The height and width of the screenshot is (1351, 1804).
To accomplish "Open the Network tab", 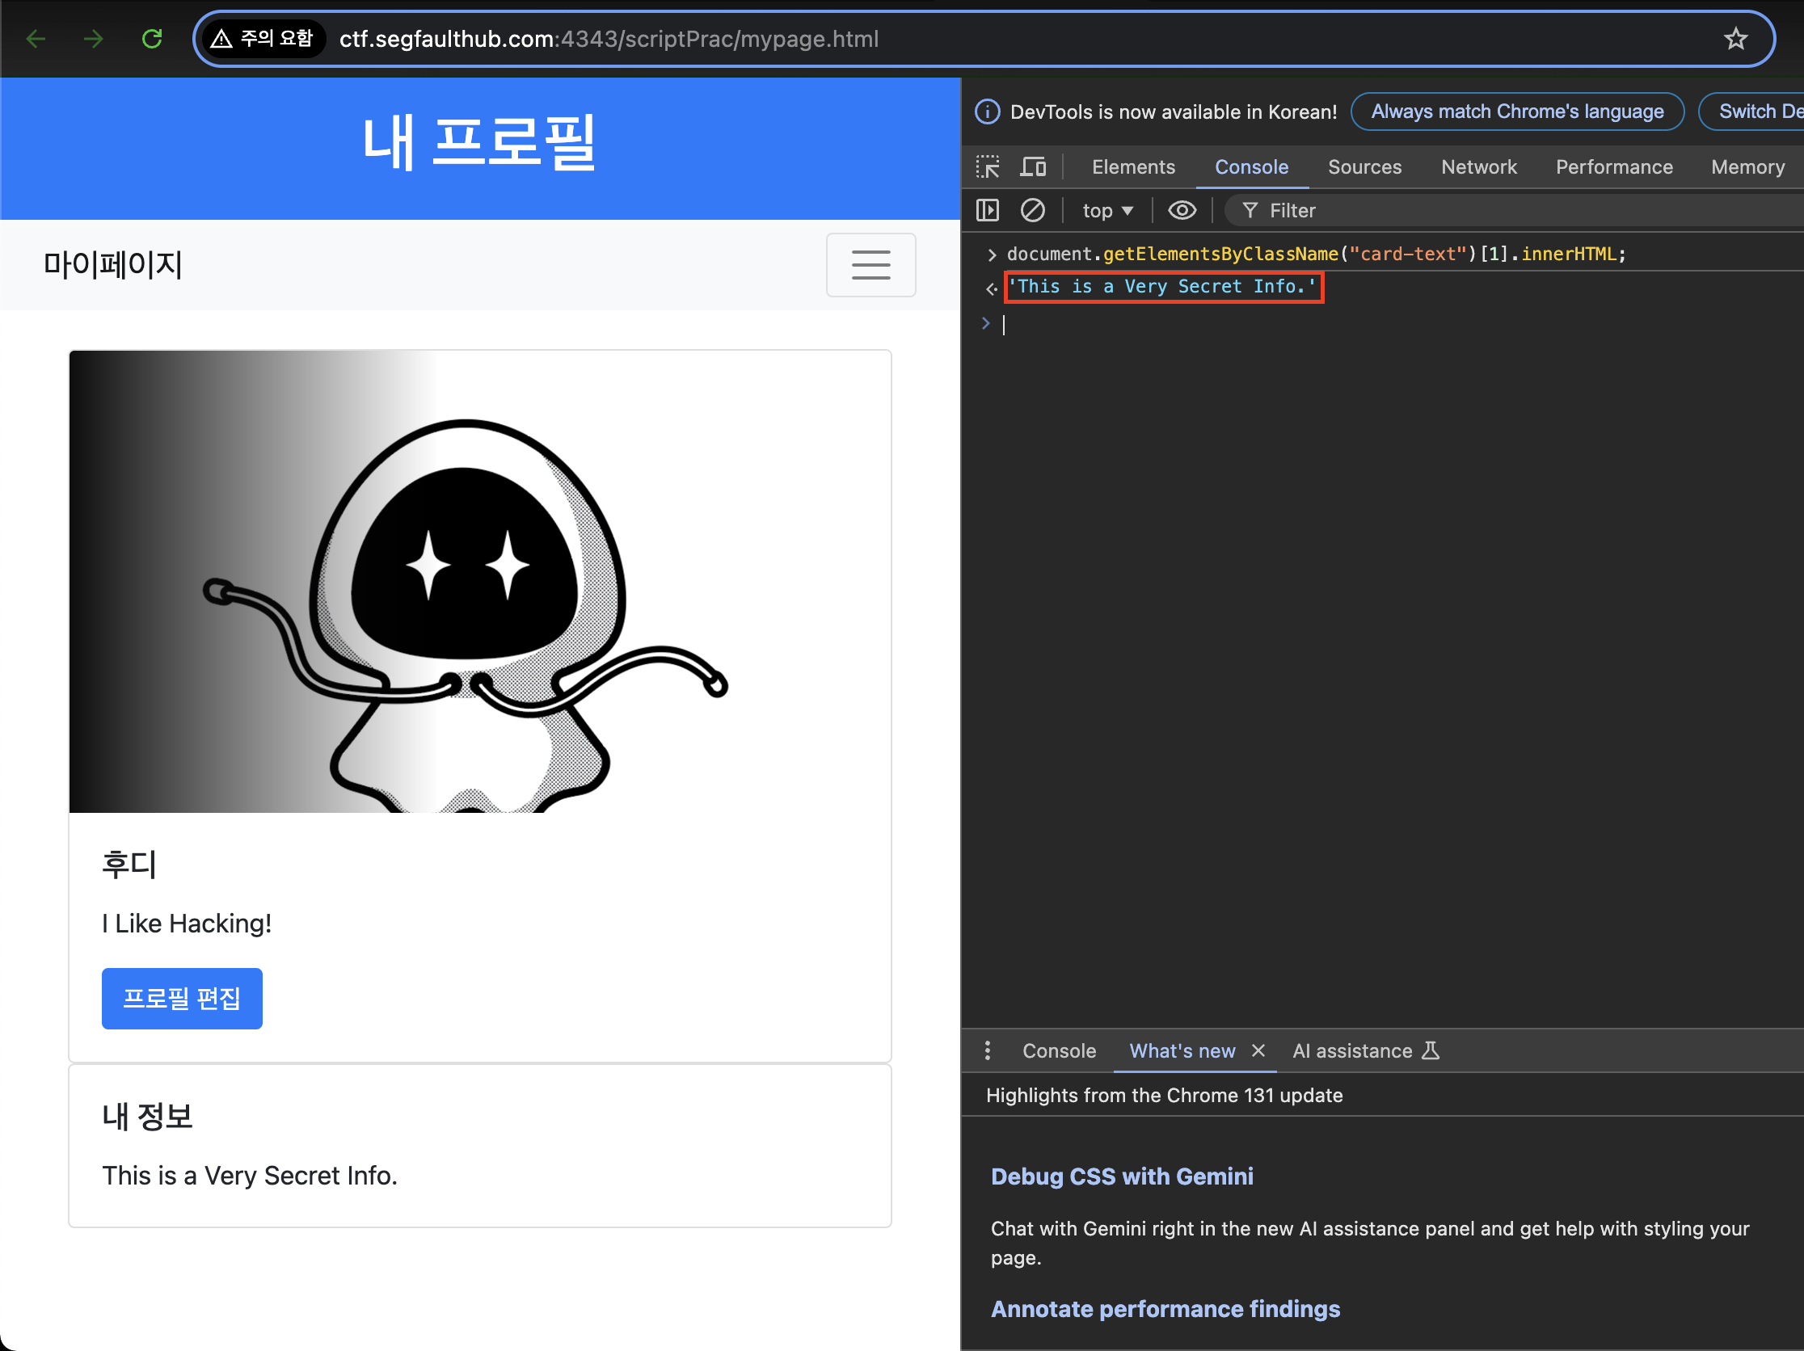I will [1477, 167].
